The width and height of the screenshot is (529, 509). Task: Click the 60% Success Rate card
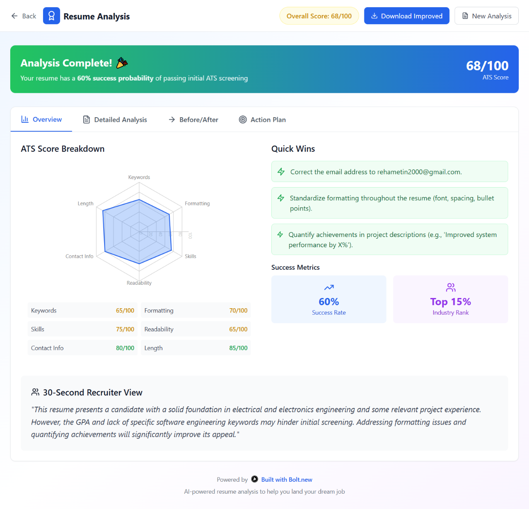click(329, 299)
